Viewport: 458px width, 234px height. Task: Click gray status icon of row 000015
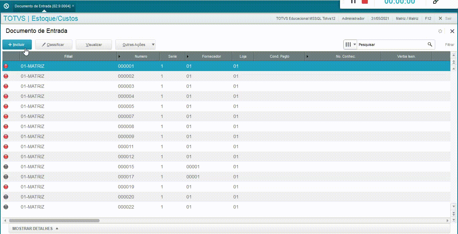6,167
